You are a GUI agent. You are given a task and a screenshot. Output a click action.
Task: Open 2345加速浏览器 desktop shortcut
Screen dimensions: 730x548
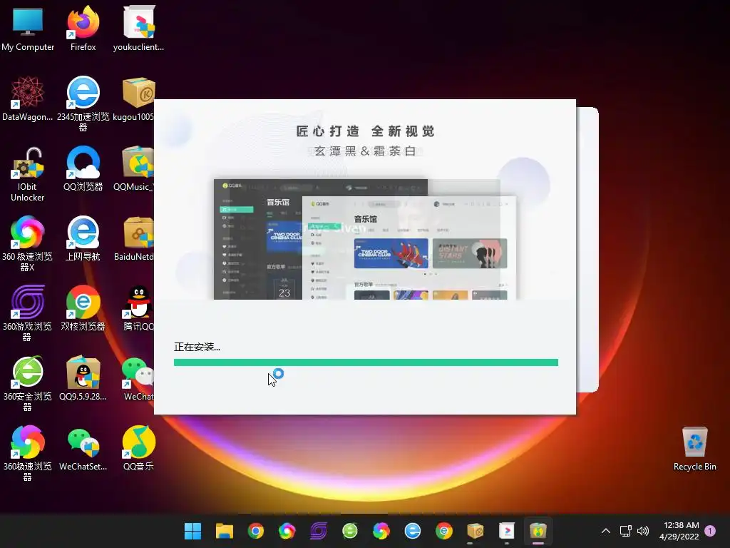[83, 103]
